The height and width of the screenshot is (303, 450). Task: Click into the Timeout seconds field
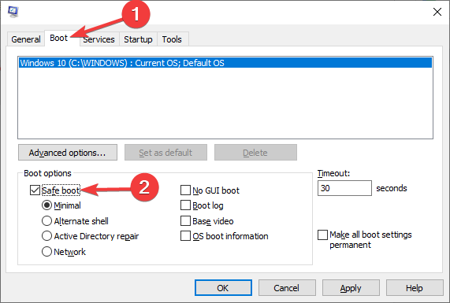344,188
